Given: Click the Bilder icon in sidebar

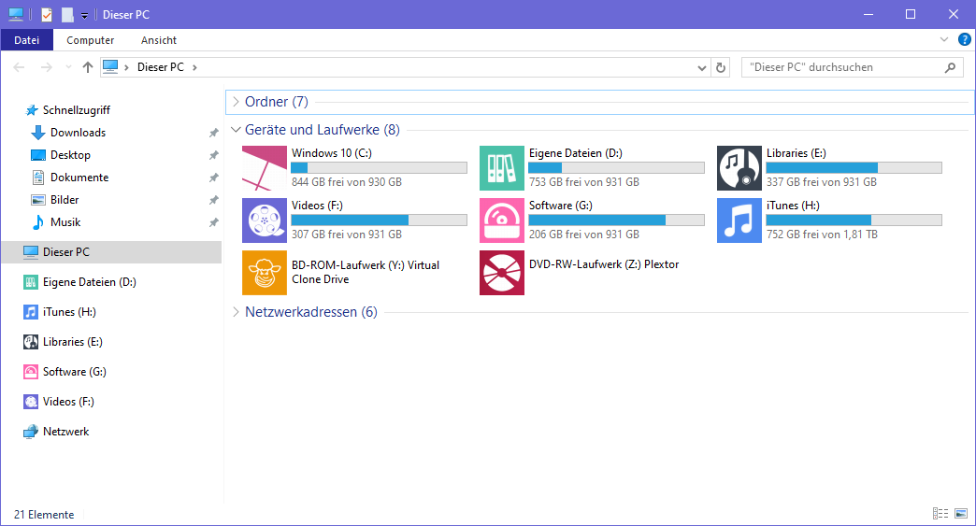Looking at the screenshot, I should point(38,200).
